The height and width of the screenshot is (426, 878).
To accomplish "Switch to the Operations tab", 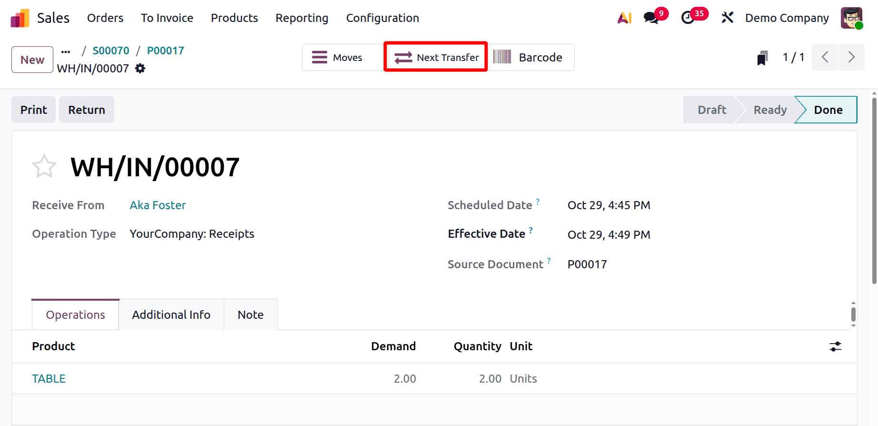I will tap(75, 314).
